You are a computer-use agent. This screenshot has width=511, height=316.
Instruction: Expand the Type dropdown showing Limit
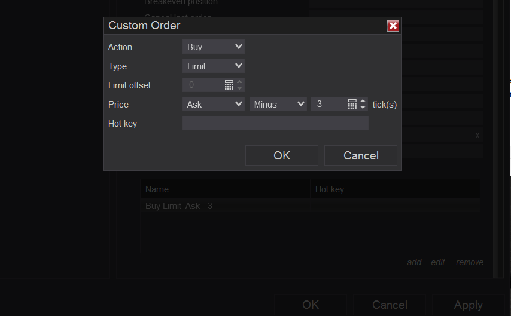214,66
